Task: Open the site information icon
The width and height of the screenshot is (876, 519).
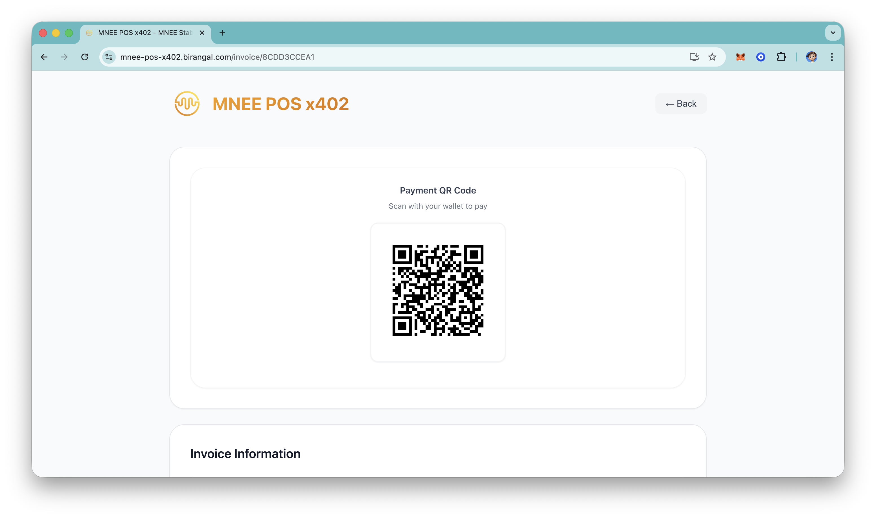Action: [x=109, y=57]
